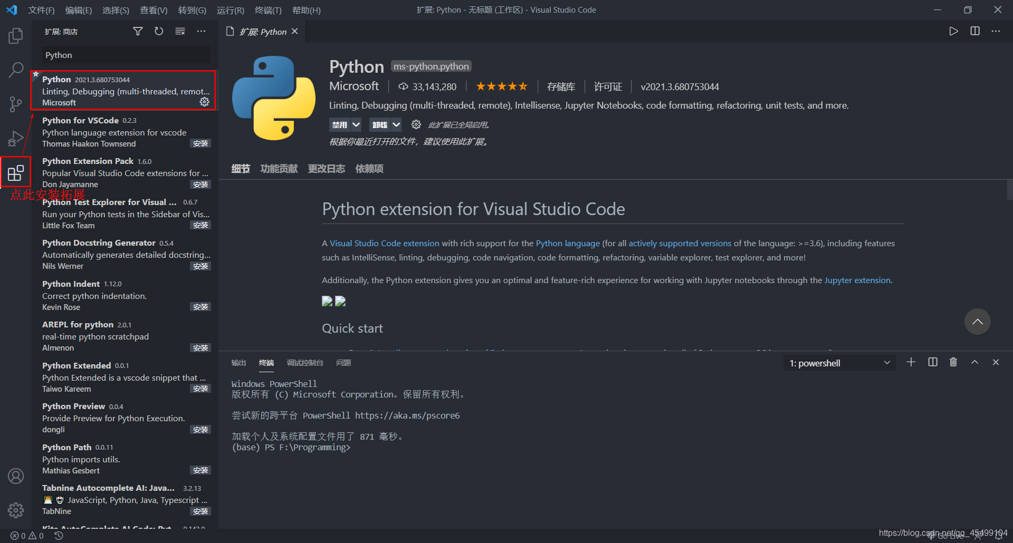Screen dimensions: 1013x543
Task: Install Python Extension Pack
Action: (200, 185)
